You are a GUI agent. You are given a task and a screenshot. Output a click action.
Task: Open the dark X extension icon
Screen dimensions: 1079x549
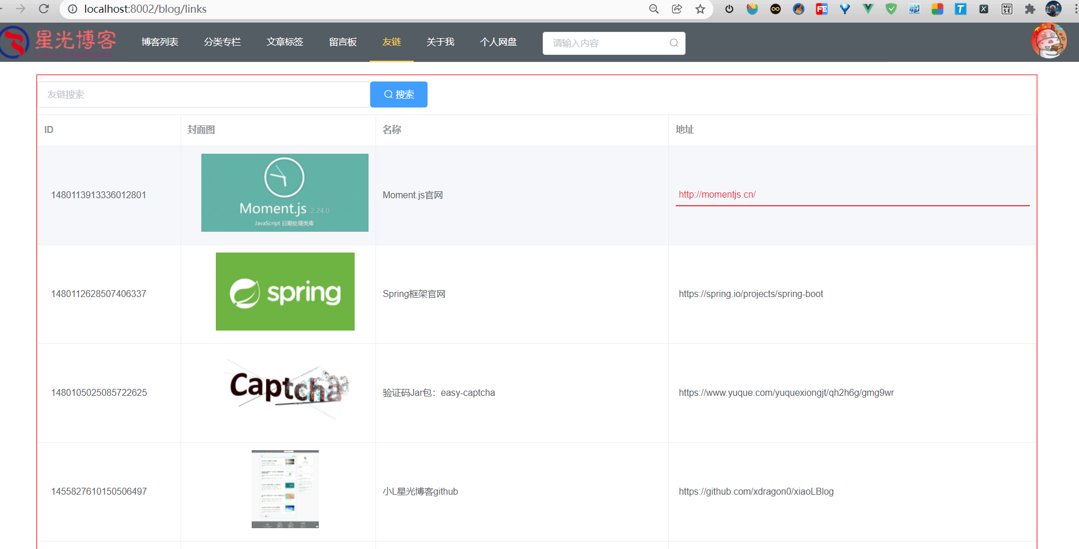tap(984, 9)
